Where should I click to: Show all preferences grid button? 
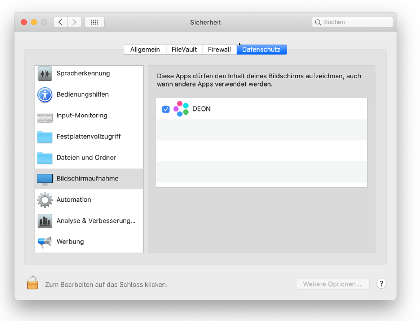95,22
